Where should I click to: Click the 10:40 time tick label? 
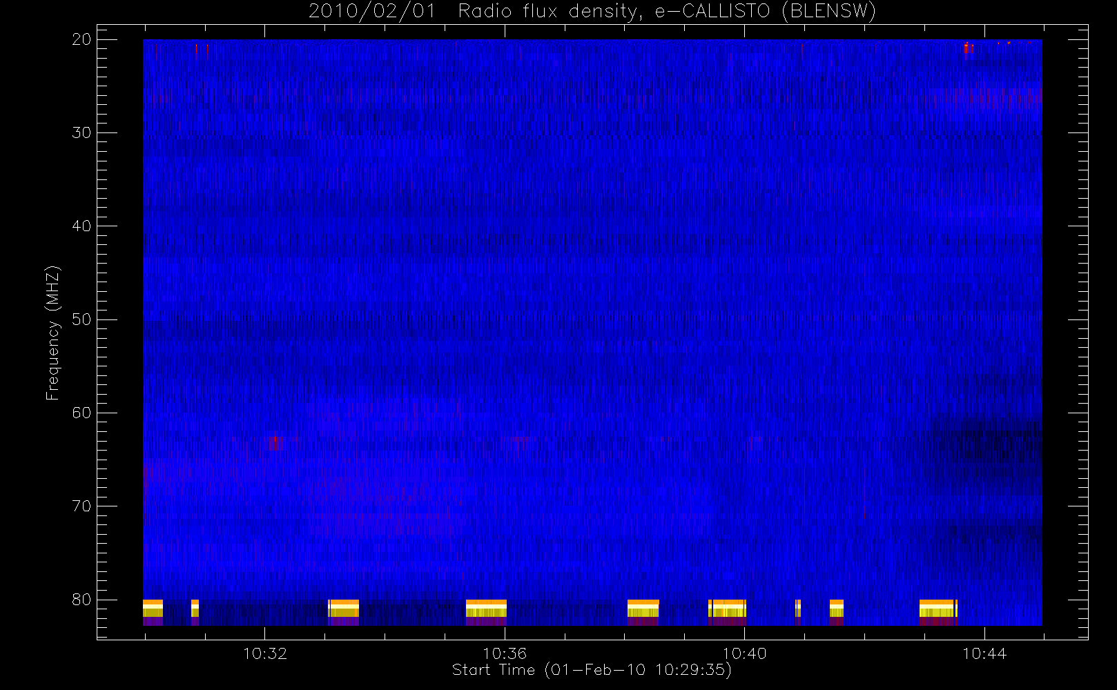pos(744,653)
